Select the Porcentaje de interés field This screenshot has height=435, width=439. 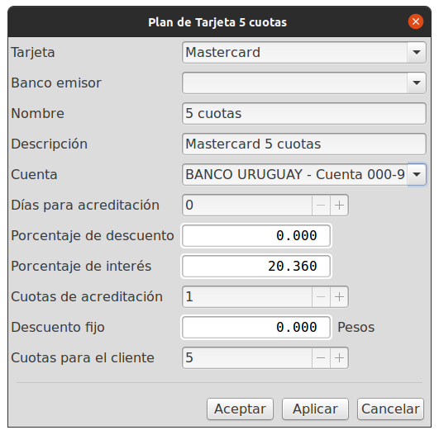click(x=256, y=266)
